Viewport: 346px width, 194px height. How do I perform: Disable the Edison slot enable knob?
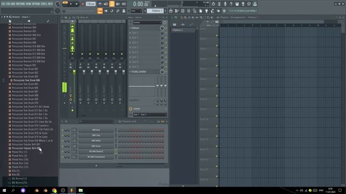(162, 28)
